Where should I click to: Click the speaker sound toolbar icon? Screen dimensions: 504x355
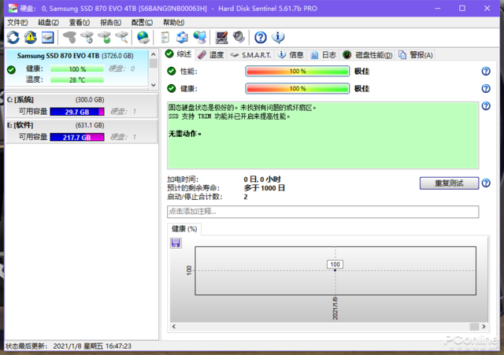pos(239,38)
